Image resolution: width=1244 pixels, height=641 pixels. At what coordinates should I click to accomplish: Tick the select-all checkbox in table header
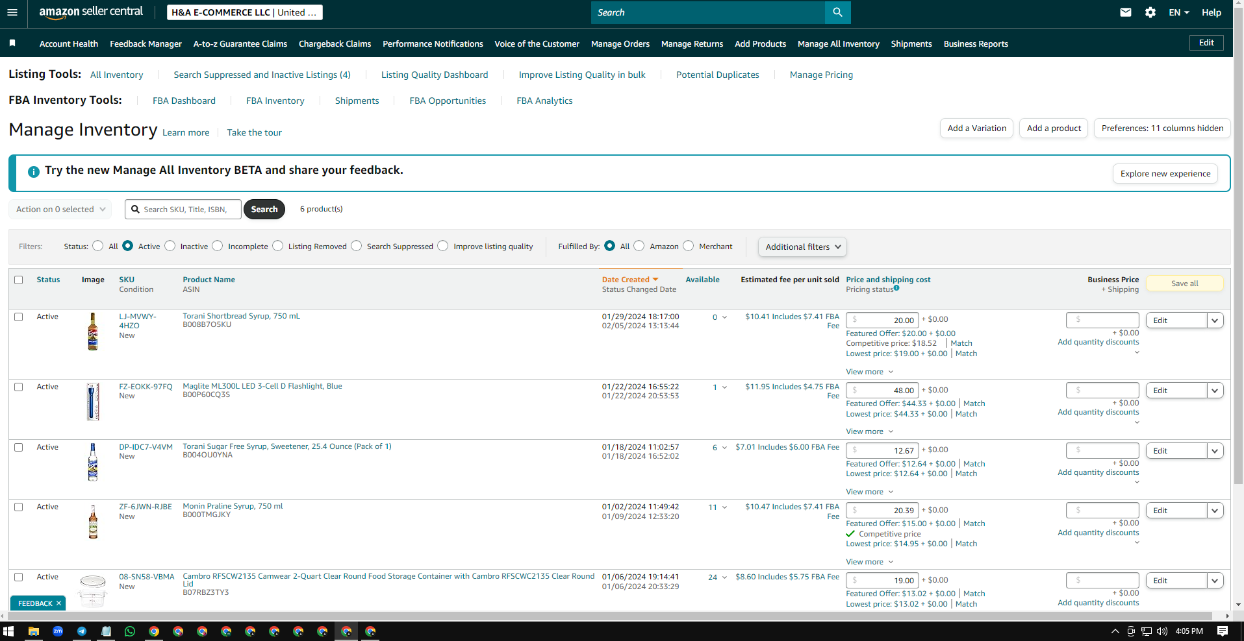coord(19,280)
